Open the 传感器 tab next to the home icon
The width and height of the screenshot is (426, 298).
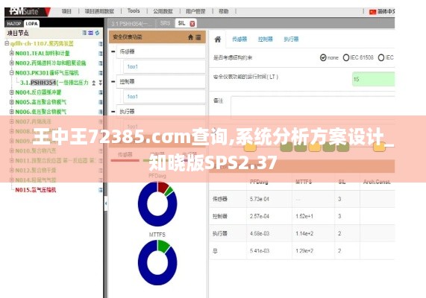[x=239, y=39]
